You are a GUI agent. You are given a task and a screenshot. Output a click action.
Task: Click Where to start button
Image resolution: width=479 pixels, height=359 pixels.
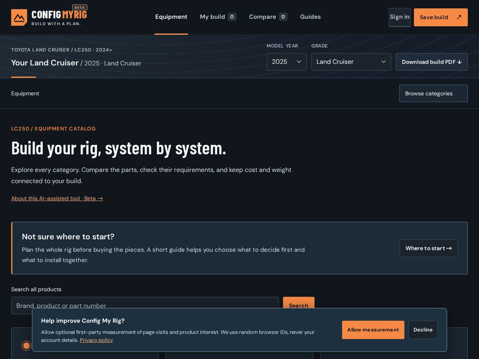(429, 248)
